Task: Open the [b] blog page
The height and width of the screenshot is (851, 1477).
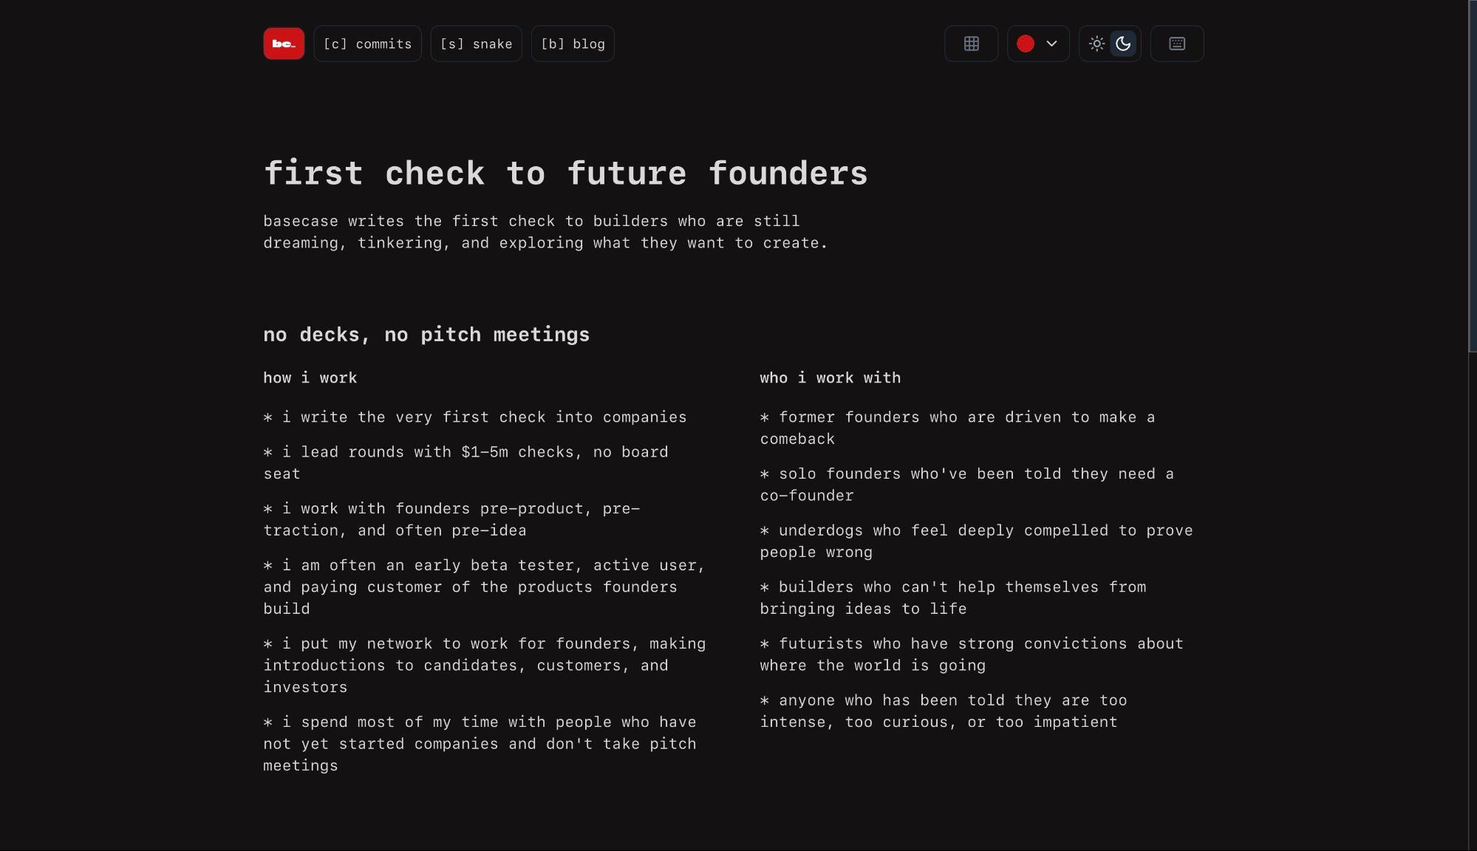Action: tap(573, 44)
